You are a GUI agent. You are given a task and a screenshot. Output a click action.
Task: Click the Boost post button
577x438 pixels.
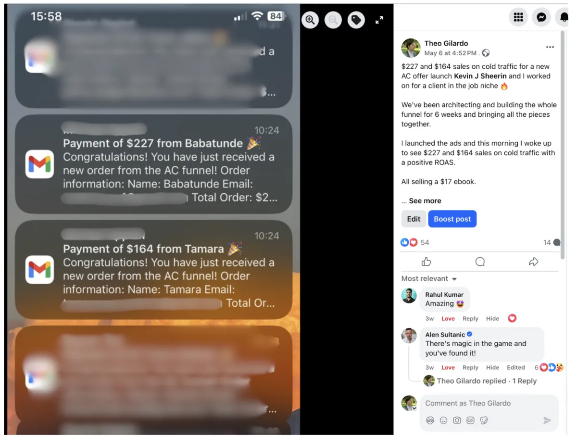coord(452,219)
